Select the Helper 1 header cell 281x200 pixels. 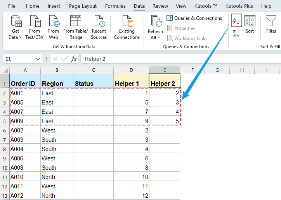pyautogui.click(x=131, y=81)
